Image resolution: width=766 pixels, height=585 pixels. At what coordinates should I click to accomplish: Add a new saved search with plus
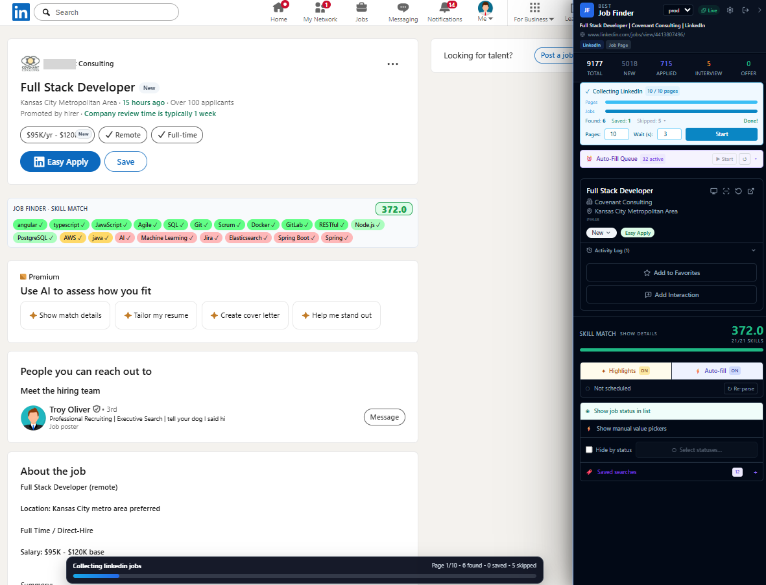click(x=755, y=472)
